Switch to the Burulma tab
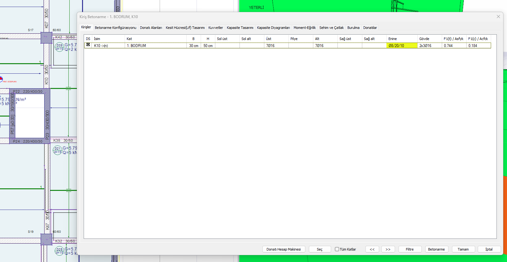 click(x=353, y=28)
